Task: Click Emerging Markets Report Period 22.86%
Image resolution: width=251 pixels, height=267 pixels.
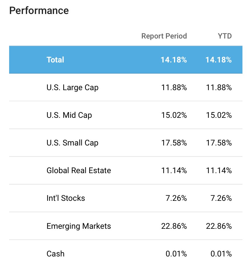Action: pyautogui.click(x=174, y=226)
